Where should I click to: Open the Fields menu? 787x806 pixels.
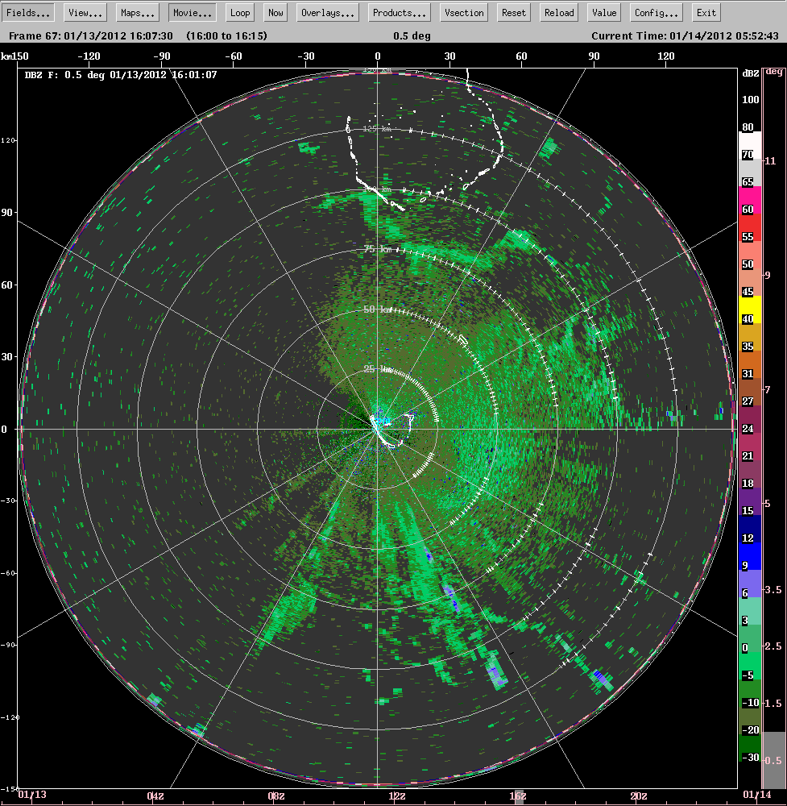28,12
